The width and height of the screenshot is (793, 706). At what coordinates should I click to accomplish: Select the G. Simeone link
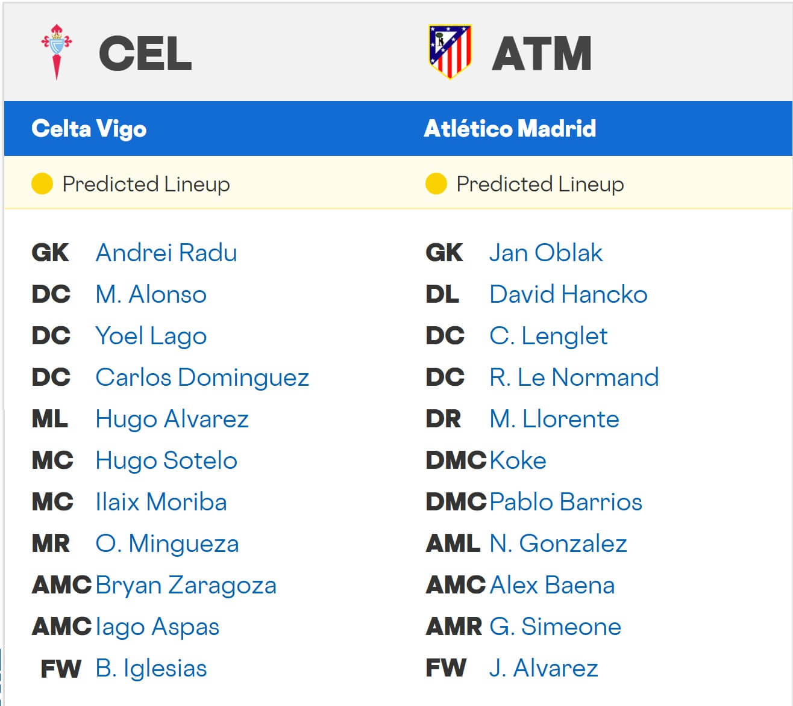555,627
